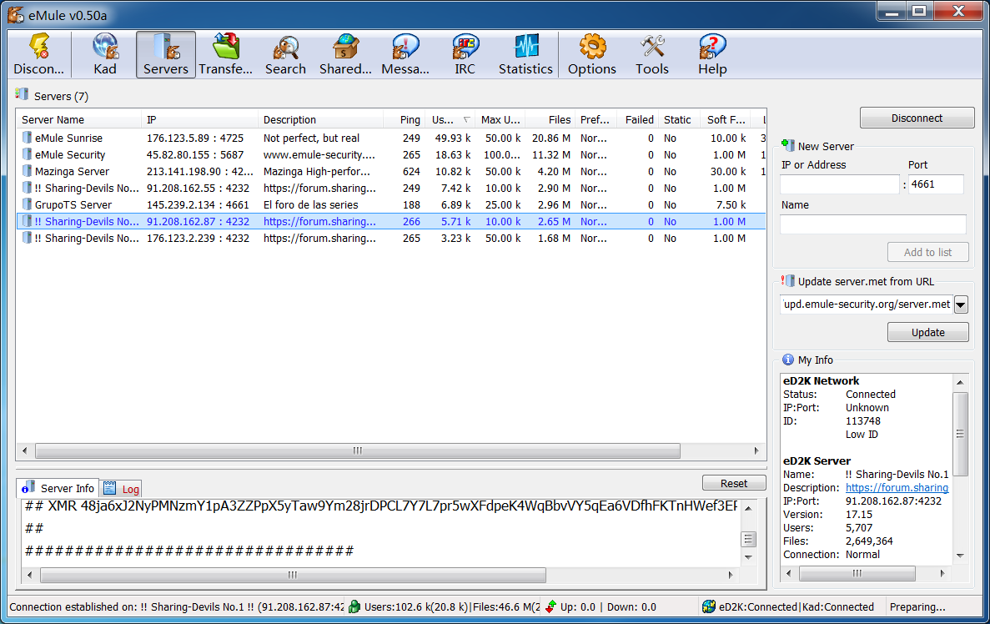
Task: Click the Reset button above server info
Action: point(734,483)
